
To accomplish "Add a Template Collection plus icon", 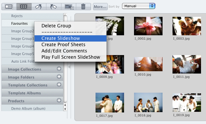I will pyautogui.click(x=59, y=84).
